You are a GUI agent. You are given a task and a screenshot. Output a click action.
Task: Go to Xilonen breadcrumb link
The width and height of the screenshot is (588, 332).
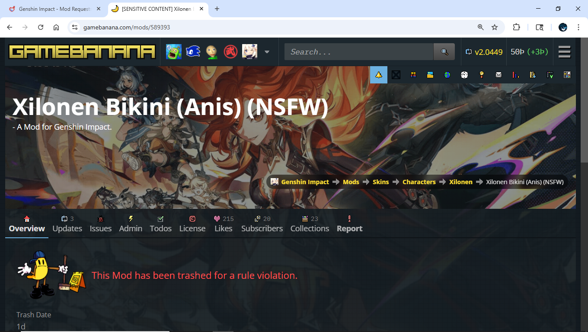tap(461, 182)
